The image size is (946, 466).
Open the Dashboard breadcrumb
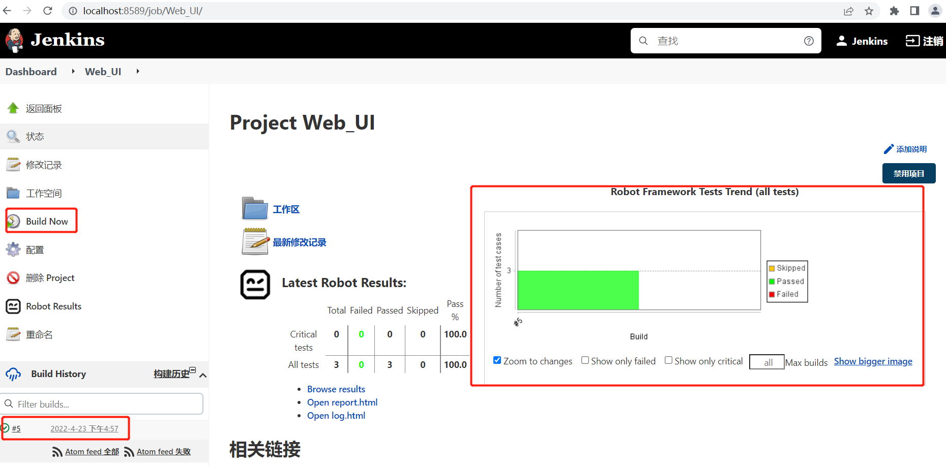tap(31, 72)
